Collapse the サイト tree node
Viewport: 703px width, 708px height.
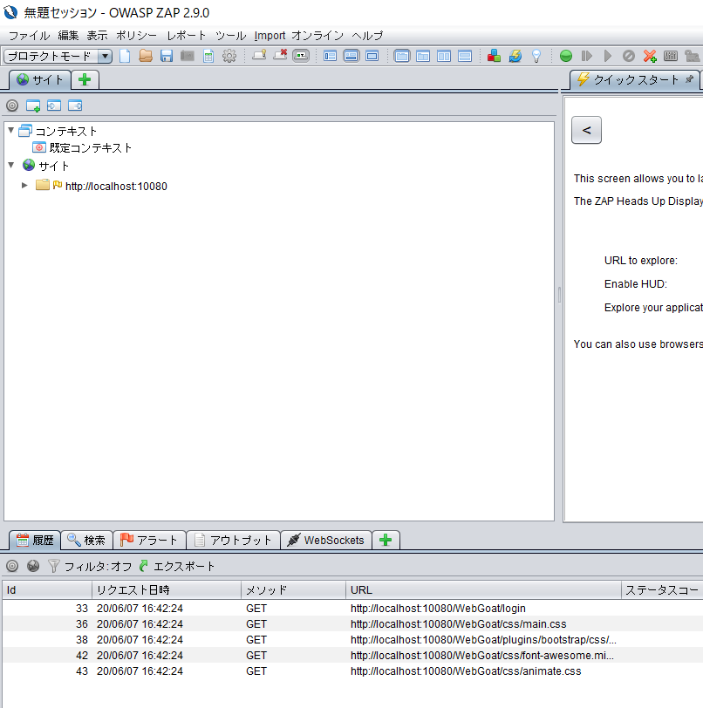coord(11,166)
